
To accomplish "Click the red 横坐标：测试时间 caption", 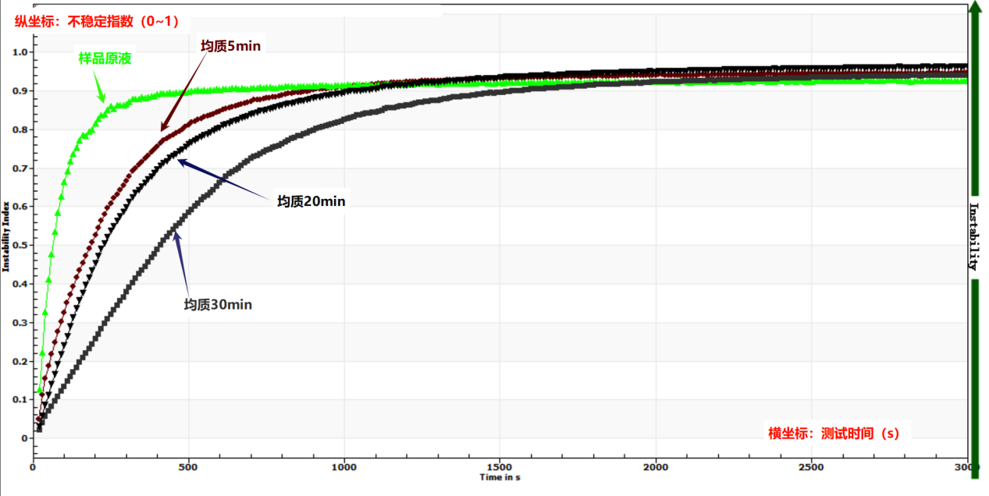I will [834, 434].
